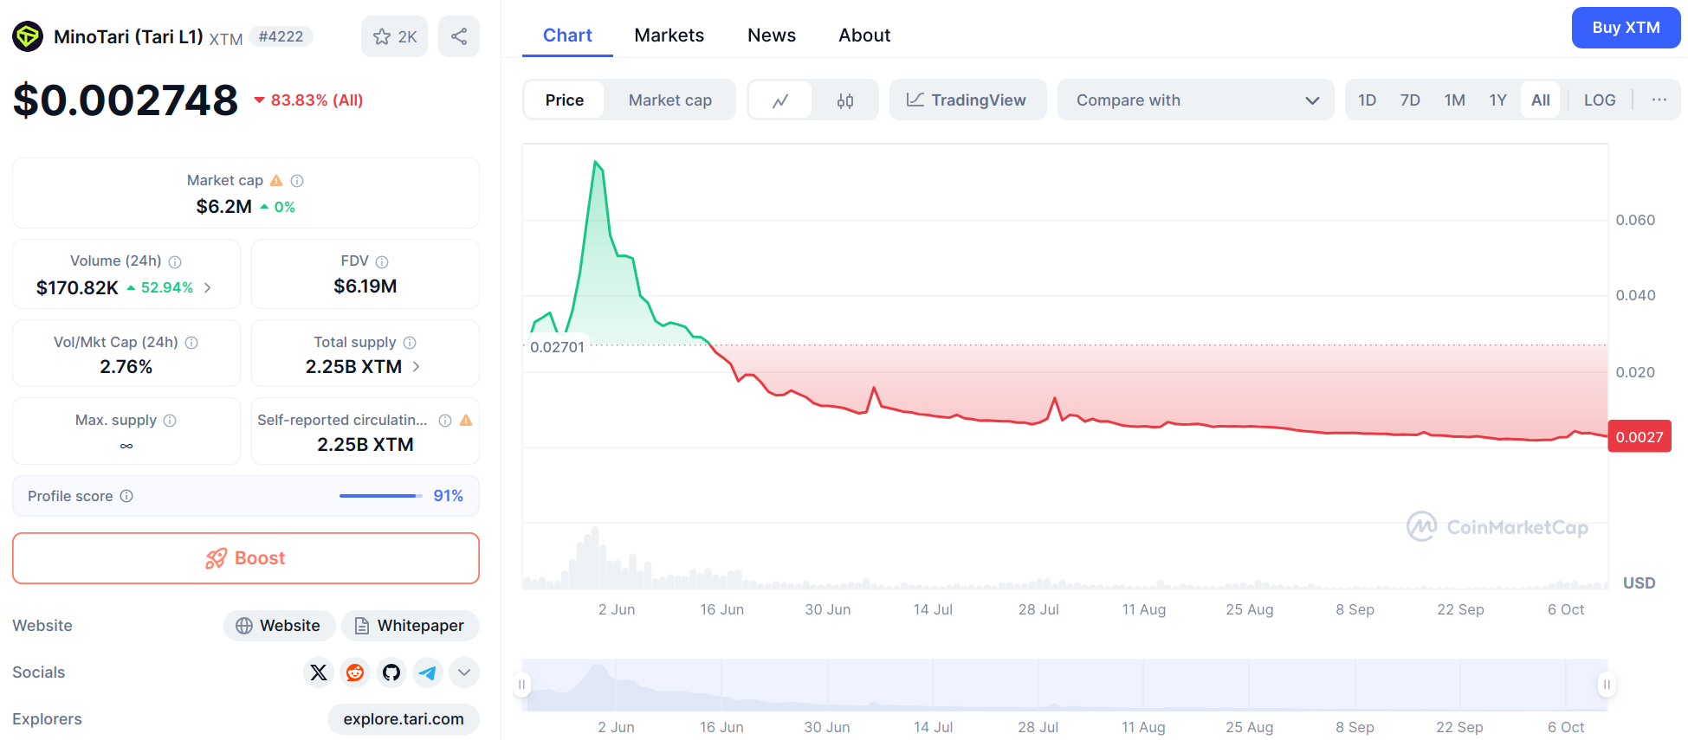The height and width of the screenshot is (740, 1688).
Task: Set chart range to All
Action: pyautogui.click(x=1541, y=100)
